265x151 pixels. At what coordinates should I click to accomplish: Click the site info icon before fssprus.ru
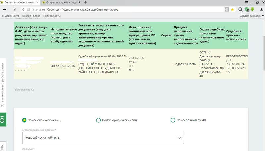(x=28, y=10)
